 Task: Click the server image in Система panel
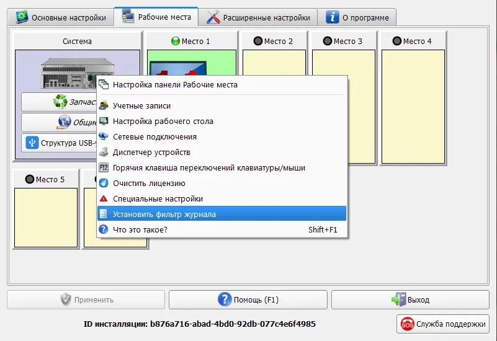tap(68, 73)
